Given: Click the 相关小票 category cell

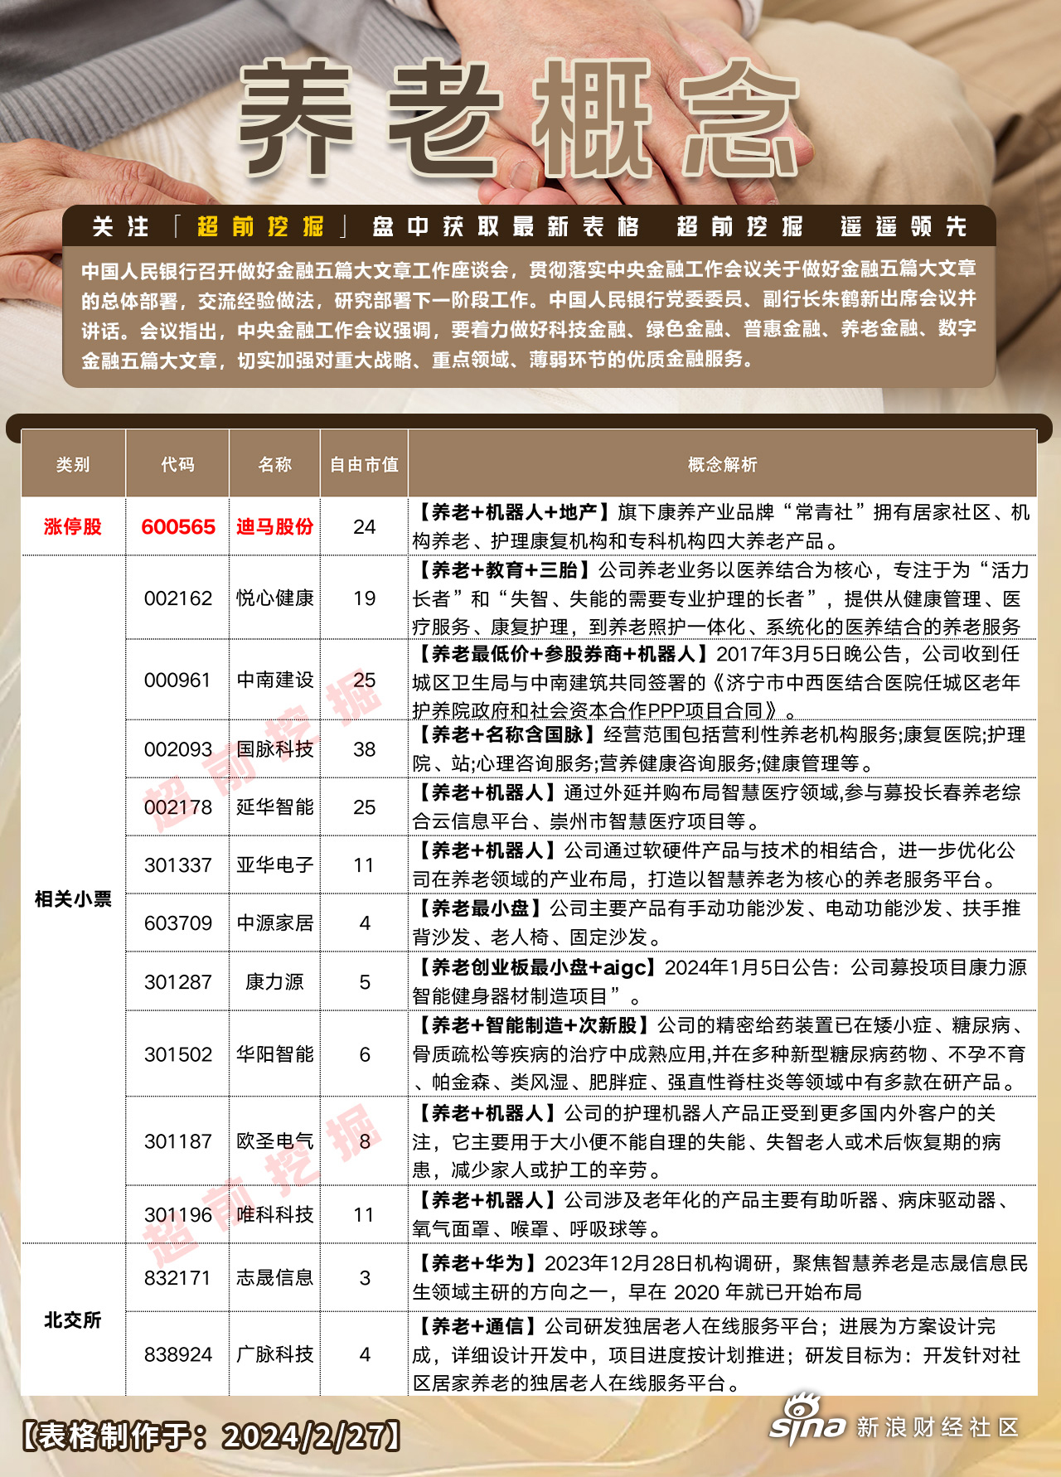Looking at the screenshot, I should point(73,900).
